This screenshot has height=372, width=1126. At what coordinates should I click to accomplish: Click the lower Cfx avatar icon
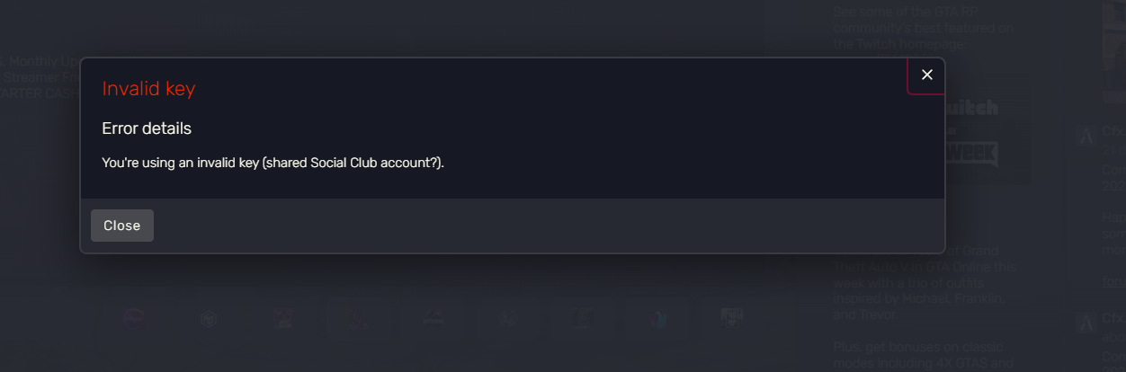click(1086, 321)
